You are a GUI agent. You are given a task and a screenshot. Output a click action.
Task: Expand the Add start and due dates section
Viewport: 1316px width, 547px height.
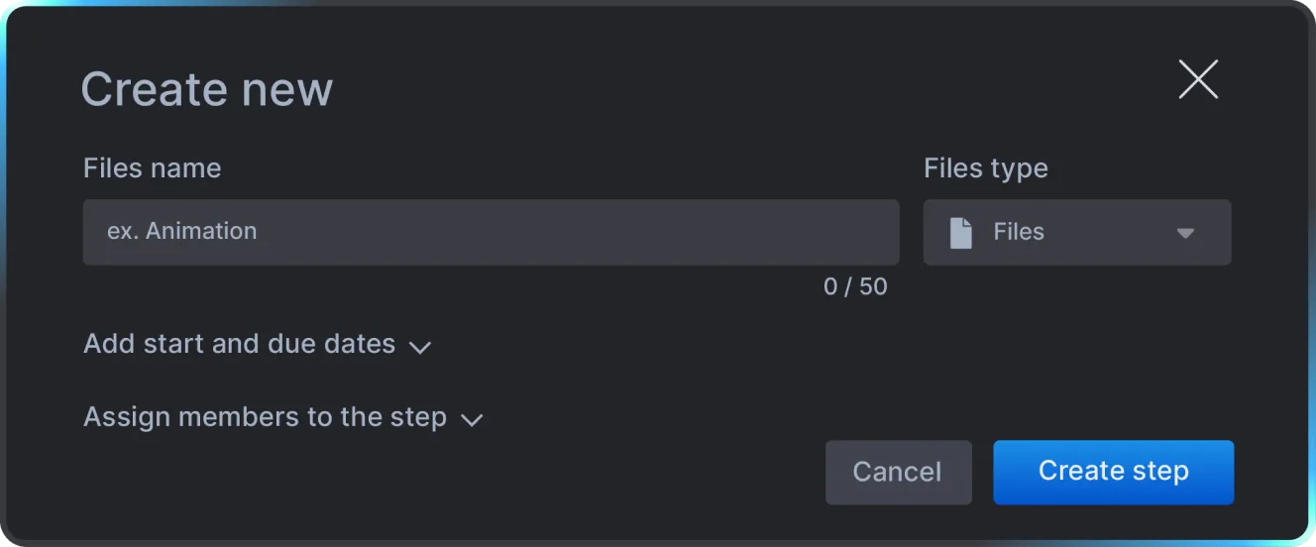240,345
